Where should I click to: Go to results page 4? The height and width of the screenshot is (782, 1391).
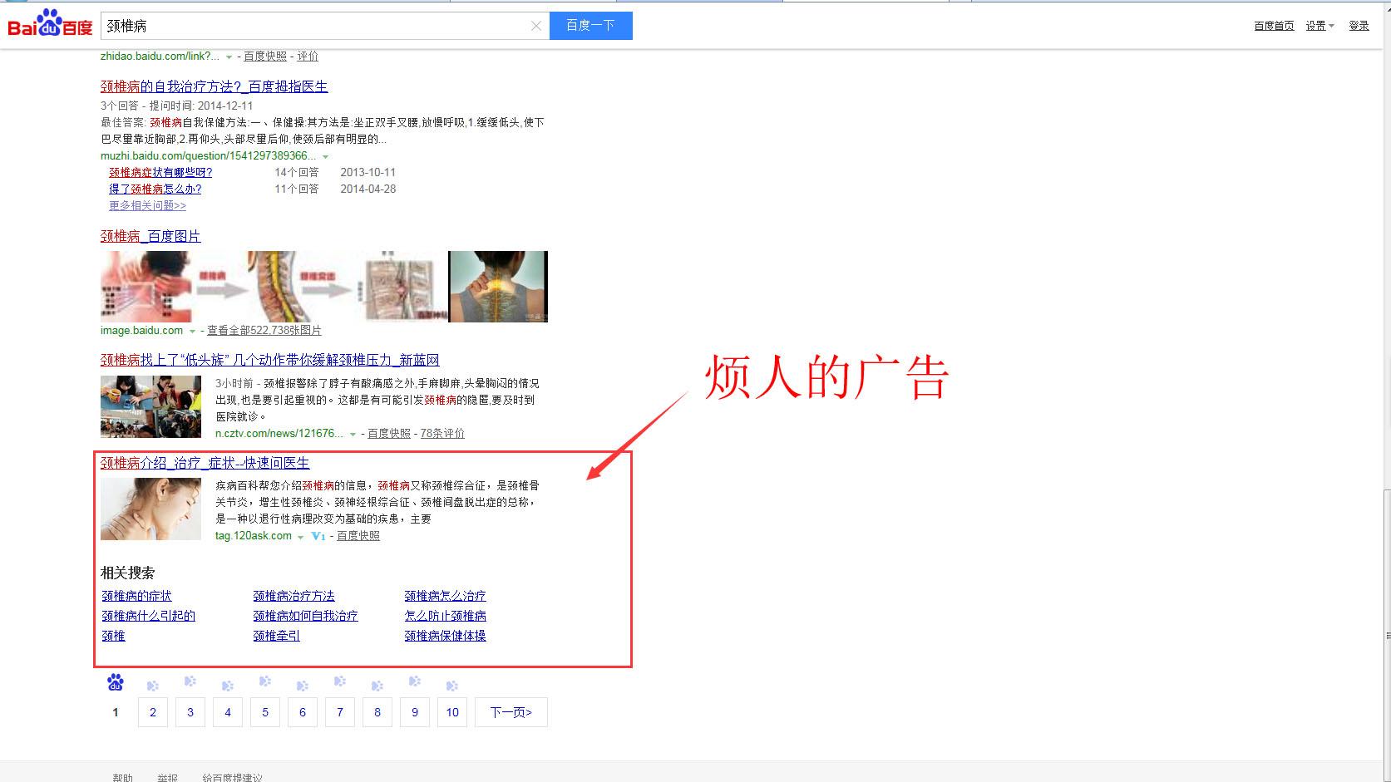(x=228, y=712)
